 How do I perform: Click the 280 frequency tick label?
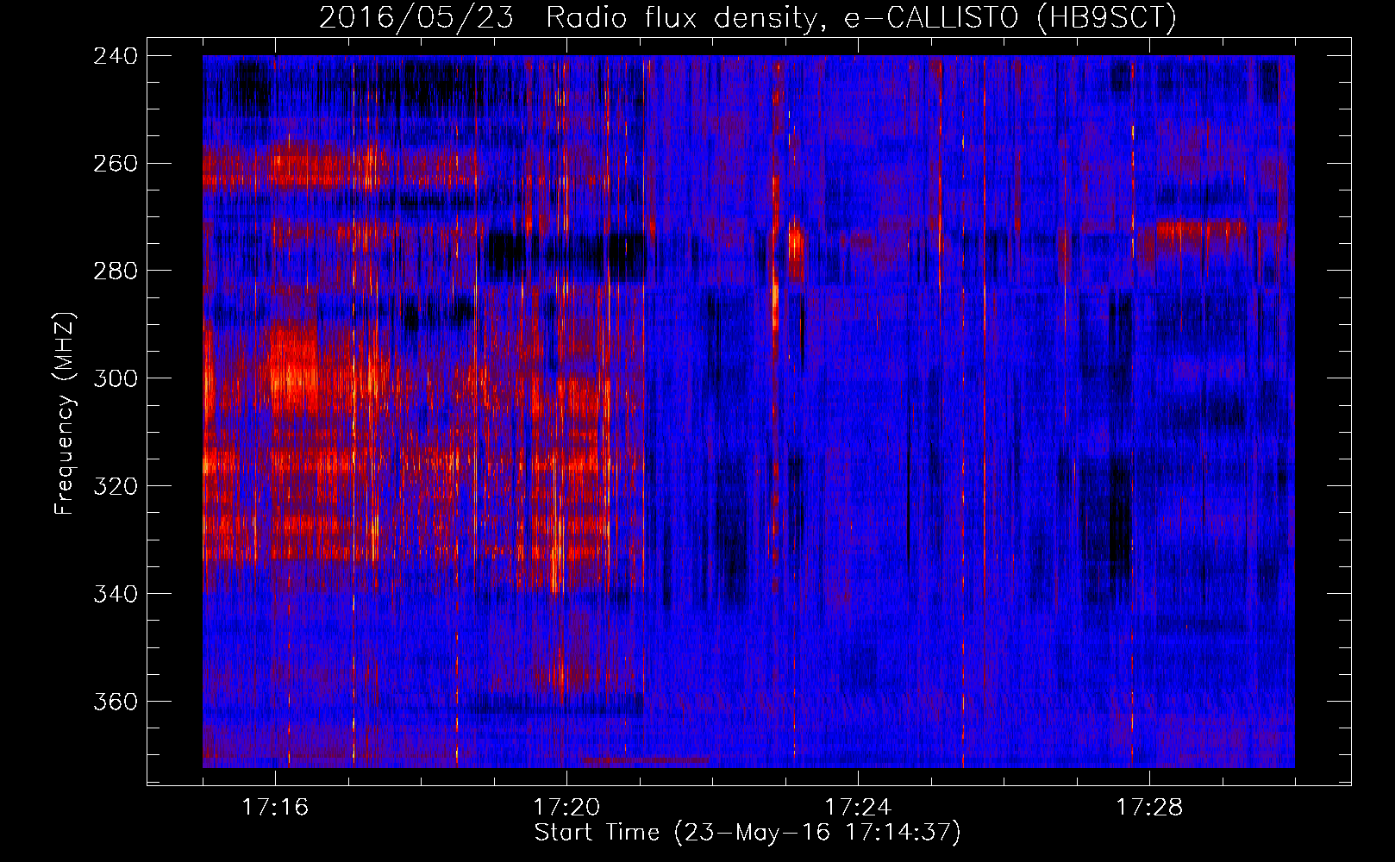[x=116, y=272]
